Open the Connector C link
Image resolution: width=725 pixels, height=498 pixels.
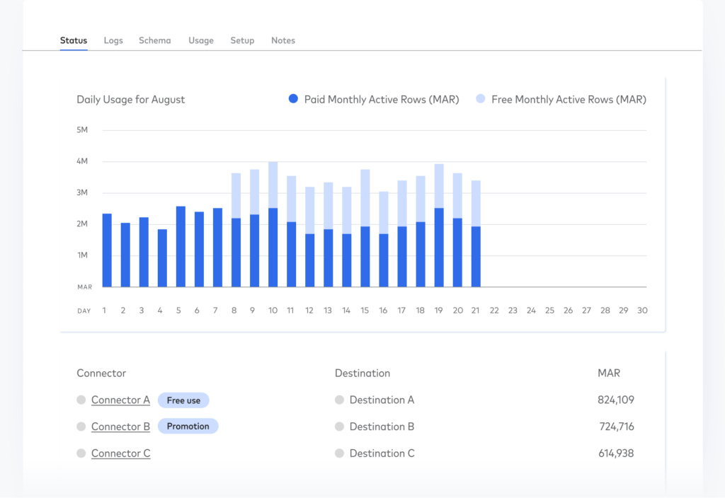[120, 453]
